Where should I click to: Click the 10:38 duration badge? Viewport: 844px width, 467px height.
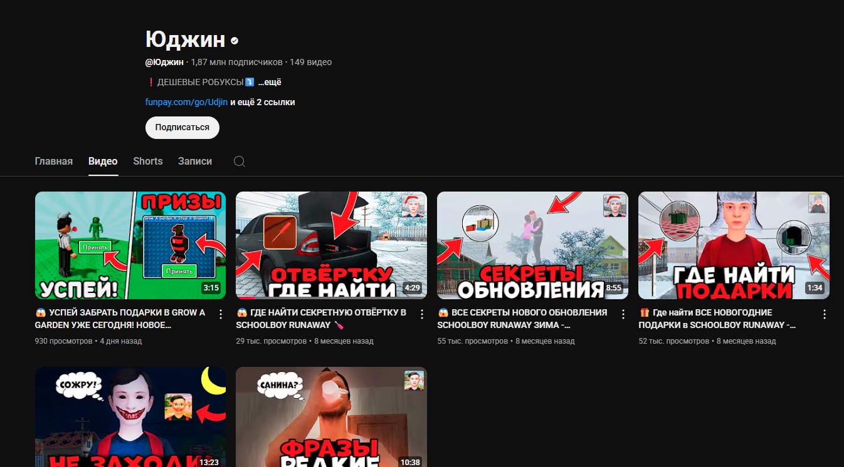click(x=410, y=462)
